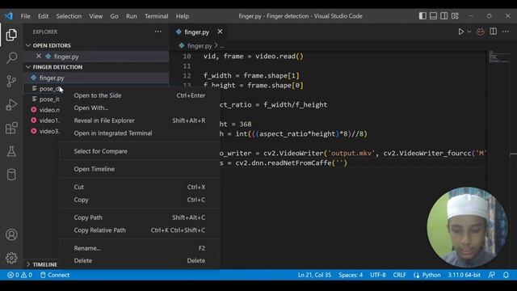Split the editor to the right
Screen dimensions: 517x291
tap(494, 32)
